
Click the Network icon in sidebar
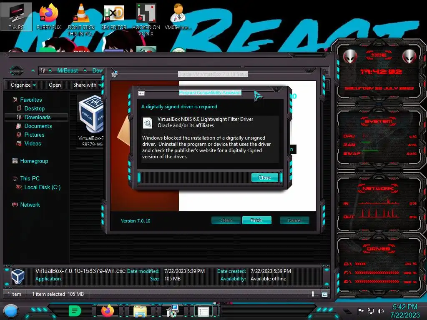pos(15,204)
